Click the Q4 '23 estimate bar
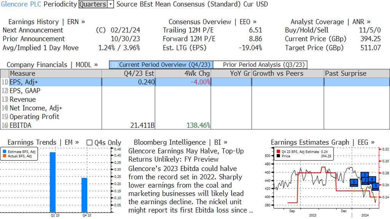Image resolution: width=390 pixels, height=219 pixels. pyautogui.click(x=85, y=195)
